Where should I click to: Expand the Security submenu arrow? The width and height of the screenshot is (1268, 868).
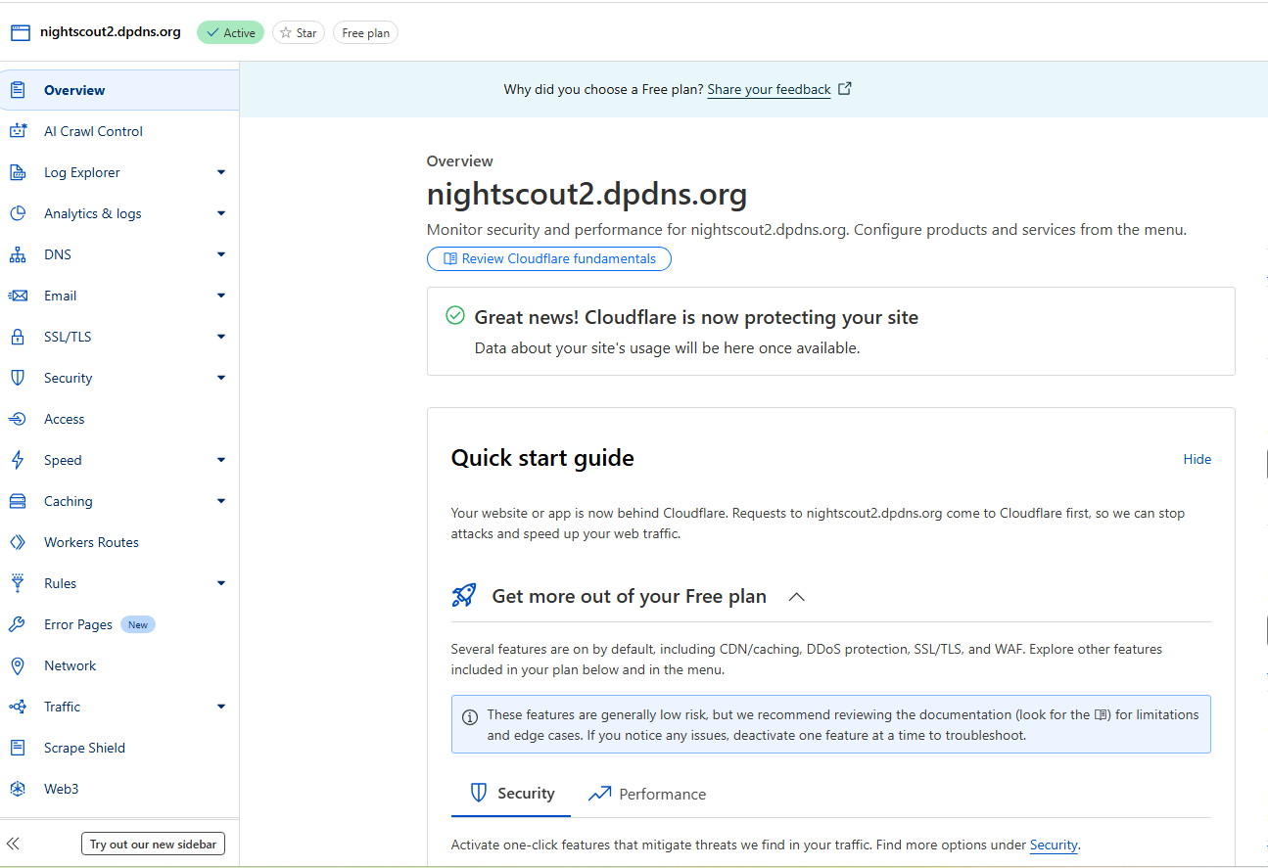click(221, 378)
